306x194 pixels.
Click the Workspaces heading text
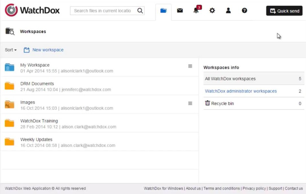pos(33,32)
